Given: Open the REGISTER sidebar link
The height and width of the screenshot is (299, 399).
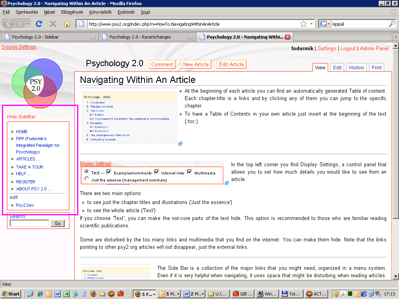Looking at the screenshot, I should click(x=25, y=182).
